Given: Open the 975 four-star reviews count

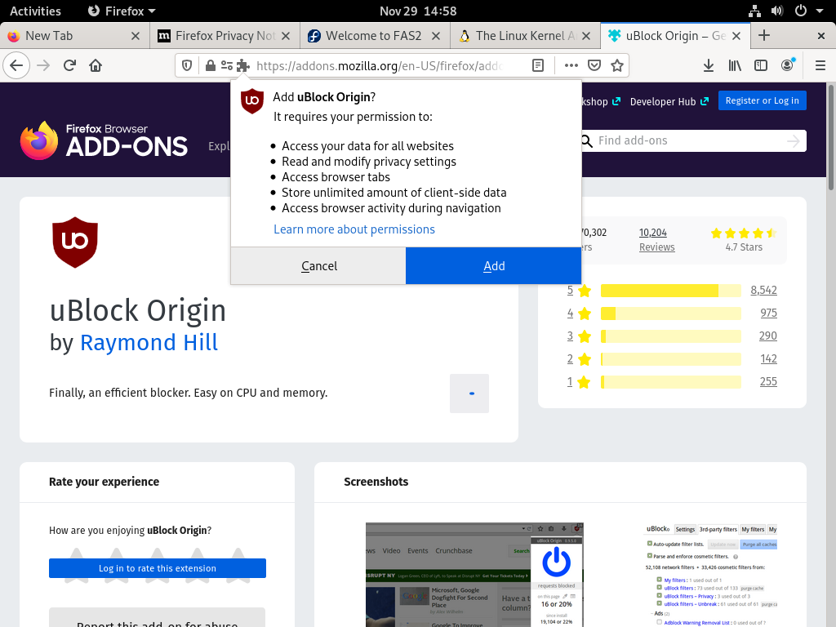Looking at the screenshot, I should [768, 313].
